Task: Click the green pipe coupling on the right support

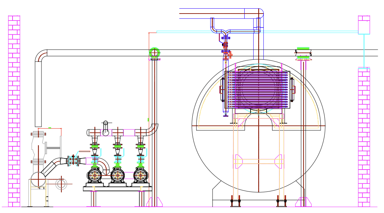Action: (x=303, y=53)
